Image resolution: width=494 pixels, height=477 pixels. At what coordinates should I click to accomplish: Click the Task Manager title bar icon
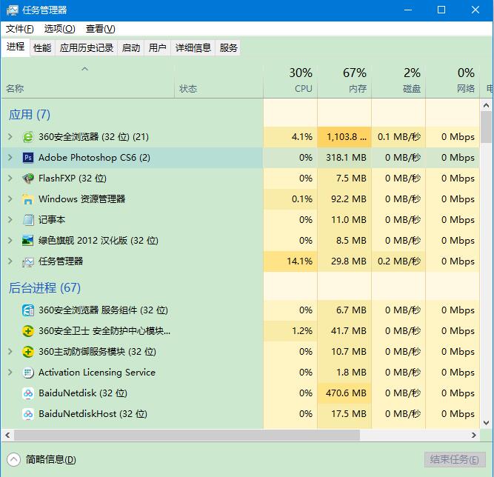[12, 10]
